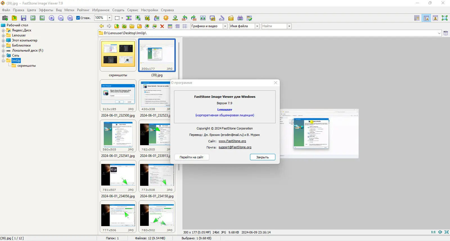The image size is (450, 241).
Task: Click the print icon in toolbar
Action: click(240, 18)
